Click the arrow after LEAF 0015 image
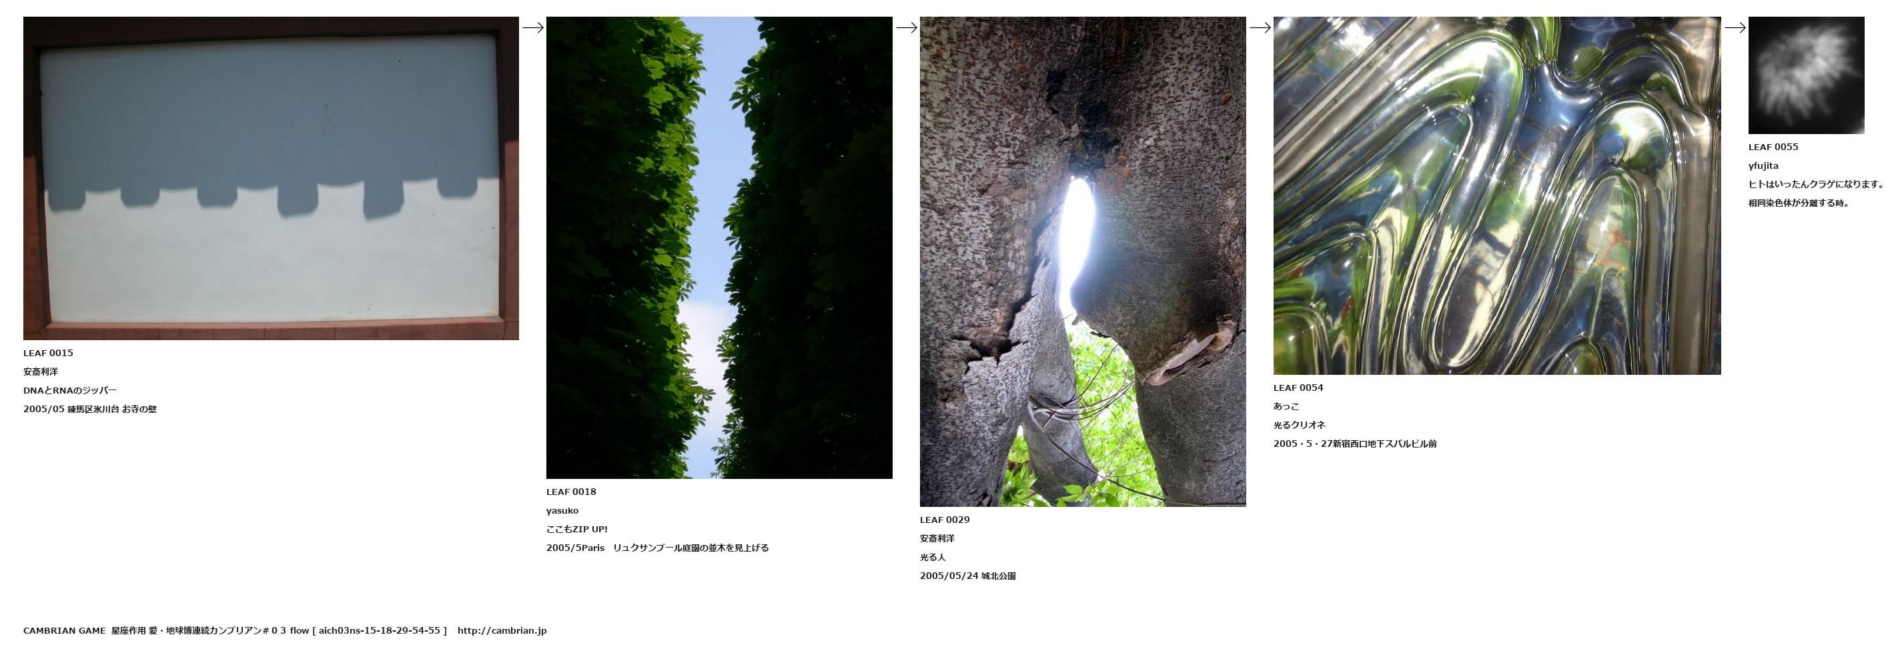 pos(533,28)
